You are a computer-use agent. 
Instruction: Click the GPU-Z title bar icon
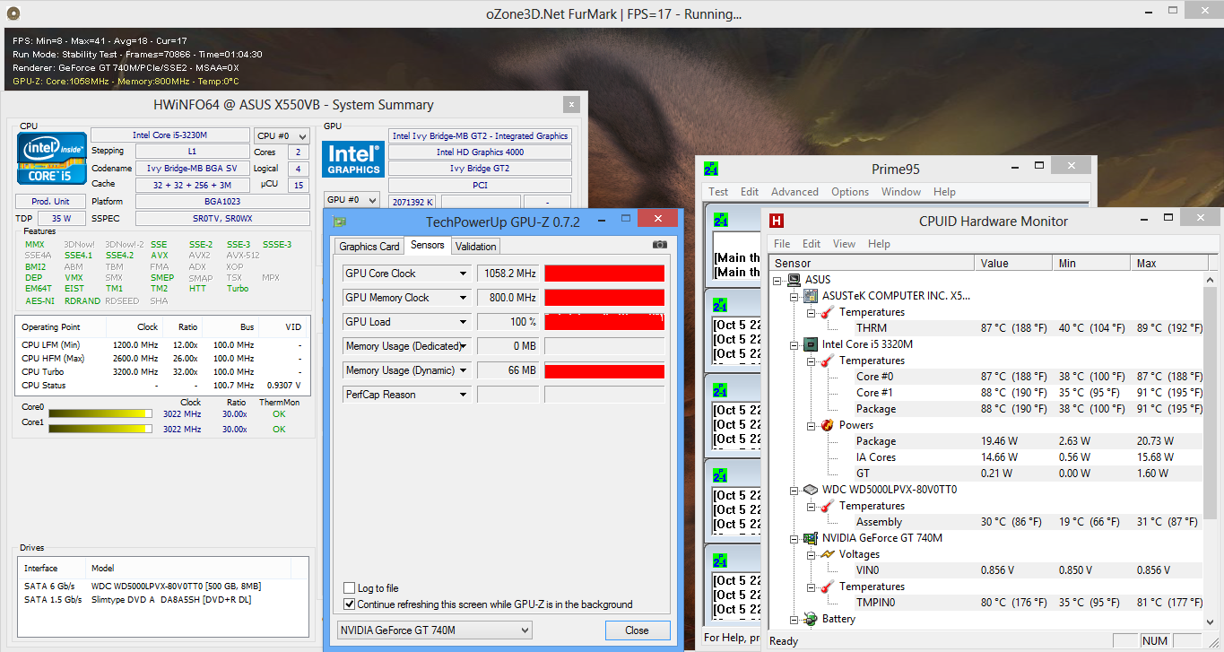pyautogui.click(x=340, y=221)
